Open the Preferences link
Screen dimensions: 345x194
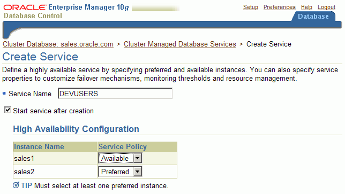pos(280,7)
